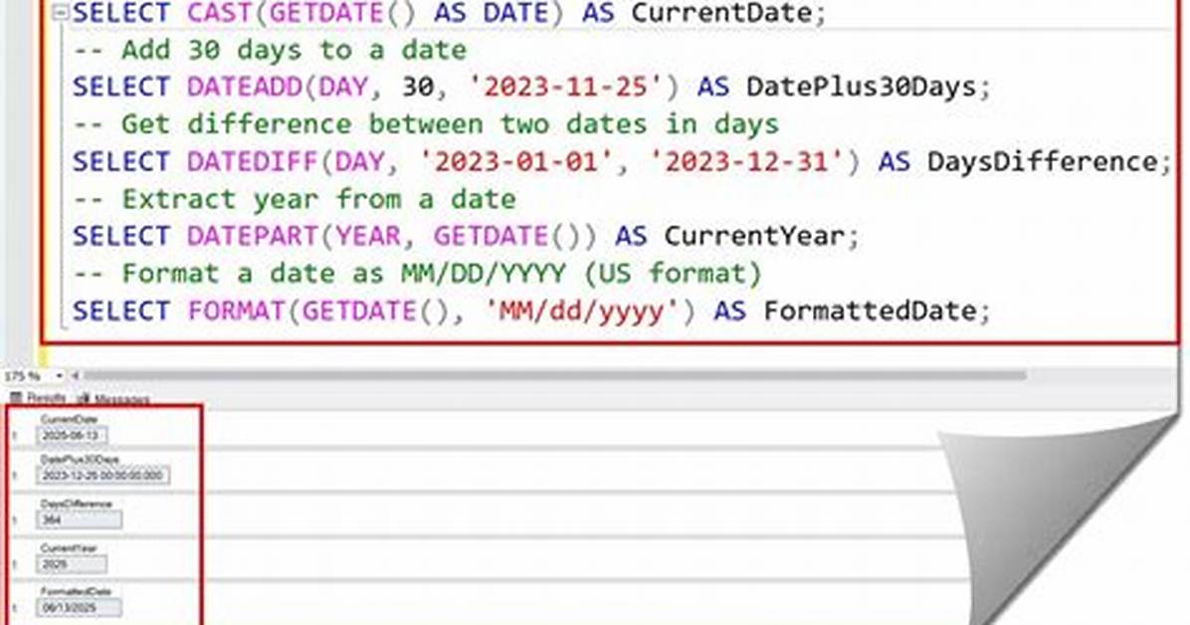Click the CurrentDate column header
This screenshot has width=1190, height=625.
(69, 419)
